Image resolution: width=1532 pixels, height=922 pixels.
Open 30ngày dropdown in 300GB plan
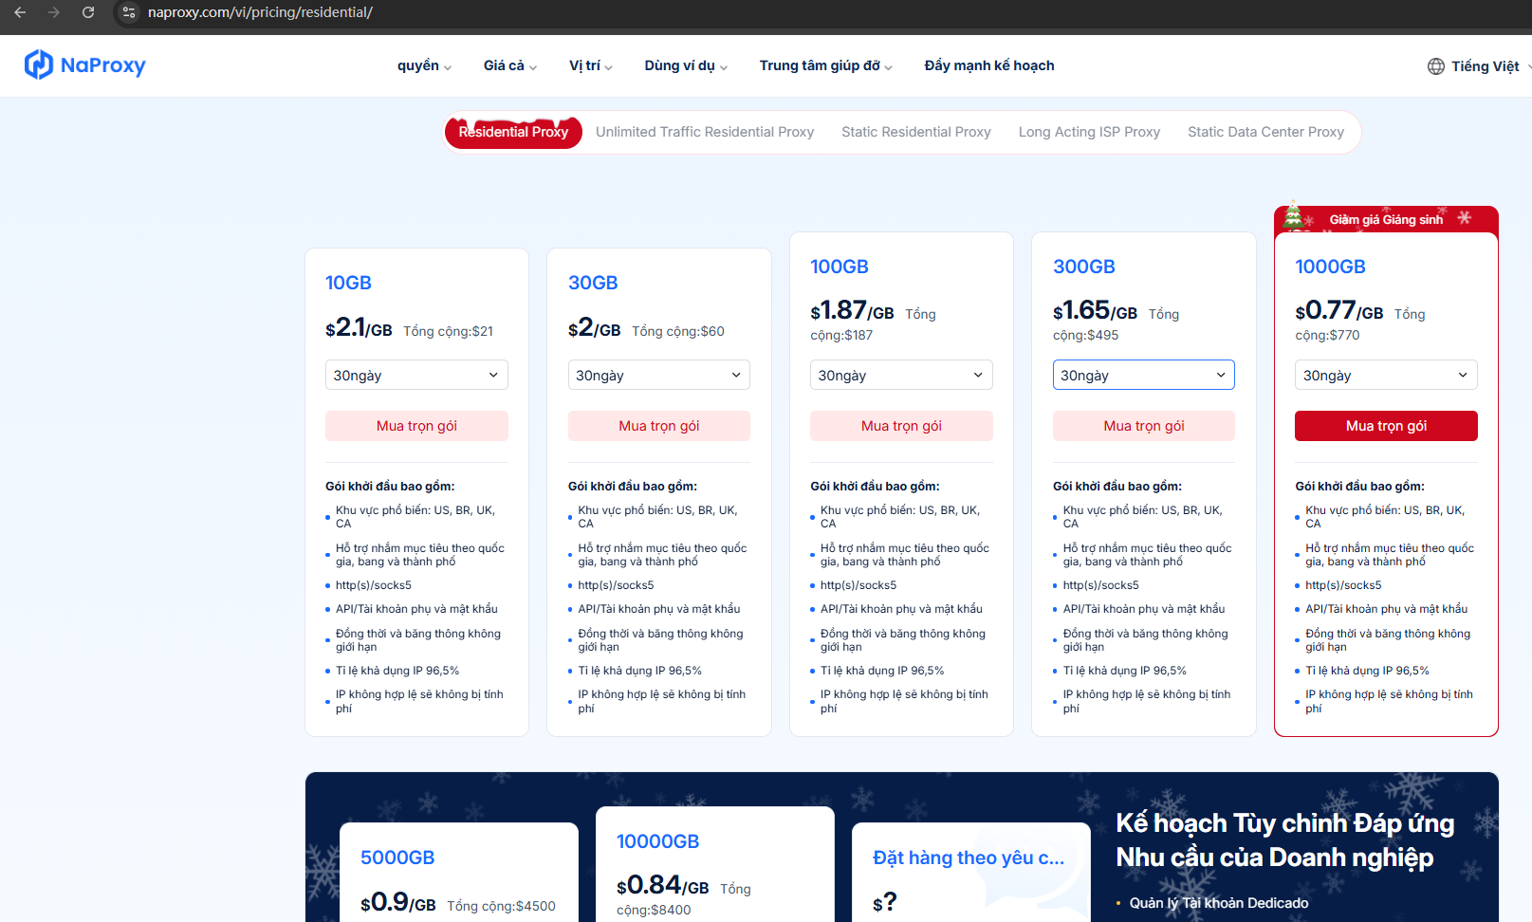(1144, 375)
